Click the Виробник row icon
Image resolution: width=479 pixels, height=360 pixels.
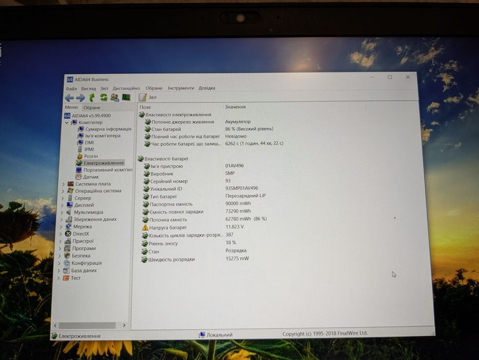coord(146,174)
